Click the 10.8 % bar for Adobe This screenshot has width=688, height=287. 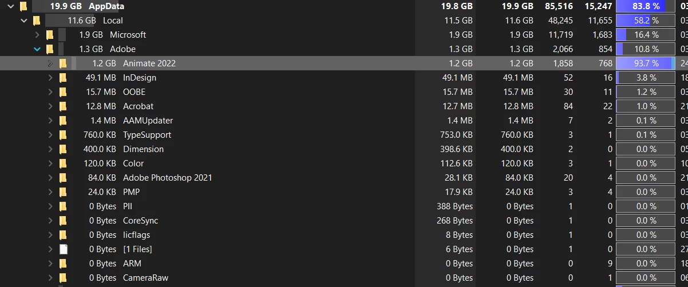click(x=646, y=49)
